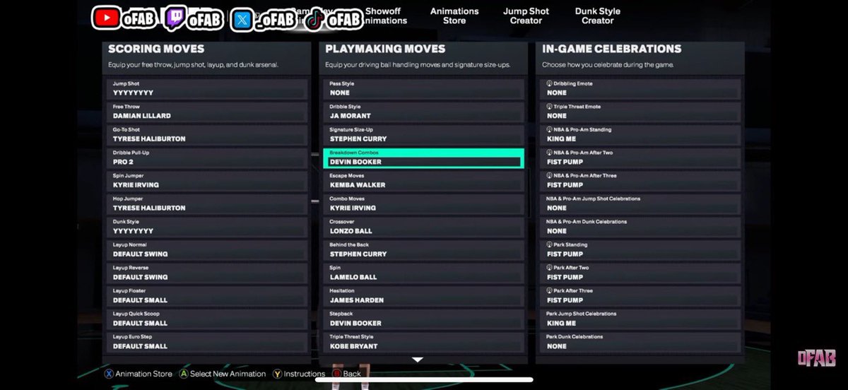Click the Playmaking Moves heading

point(386,49)
